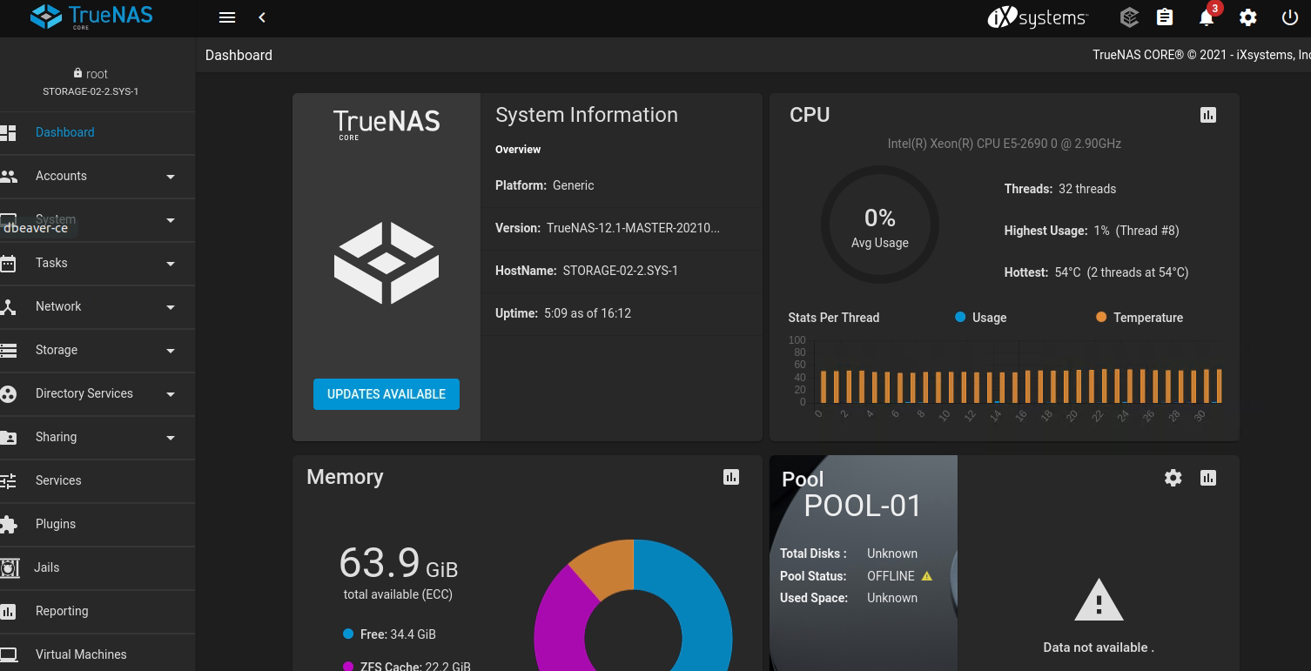This screenshot has width=1311, height=671.
Task: Open the alerts bell notifications
Action: [1207, 17]
